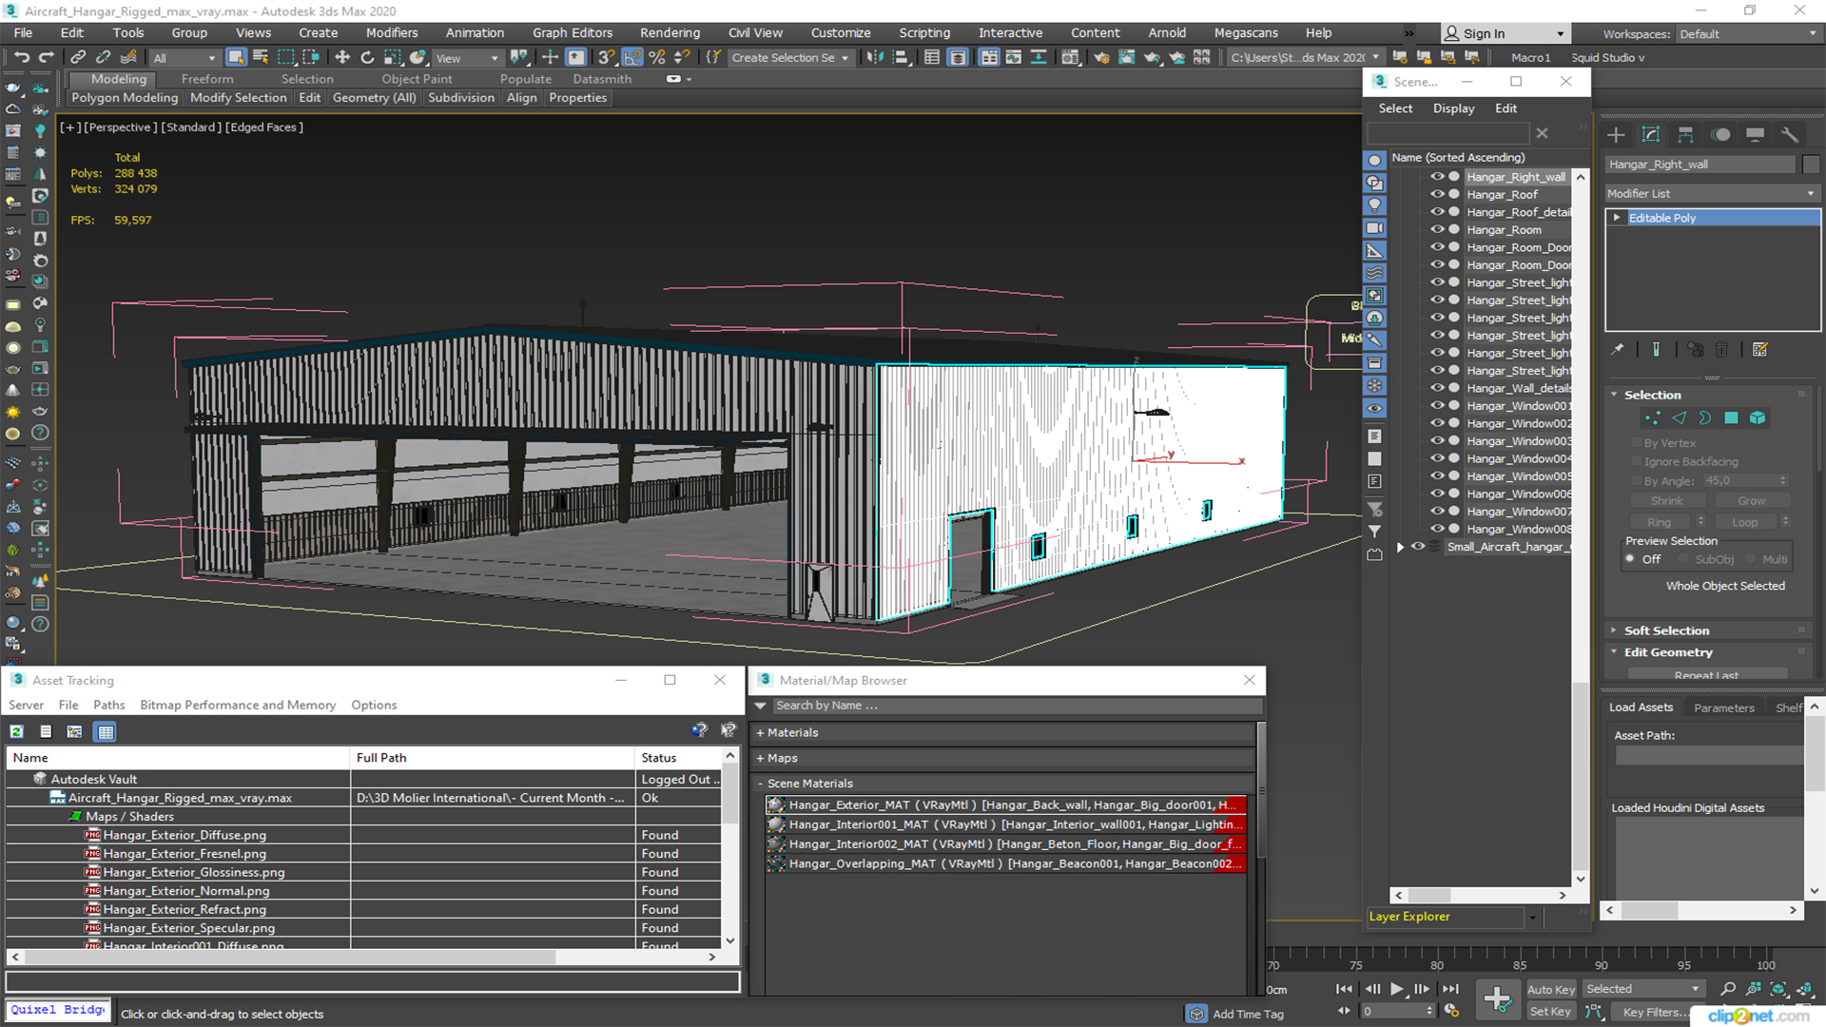The width and height of the screenshot is (1826, 1027).
Task: Open the Rendering menu
Action: click(670, 33)
